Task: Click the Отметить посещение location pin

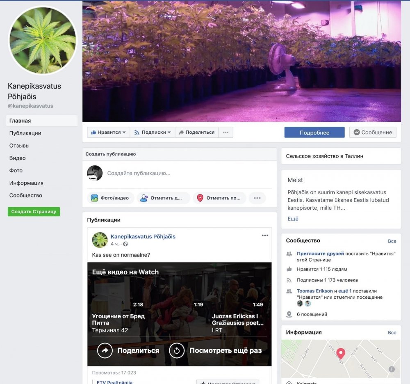Action: pos(200,198)
